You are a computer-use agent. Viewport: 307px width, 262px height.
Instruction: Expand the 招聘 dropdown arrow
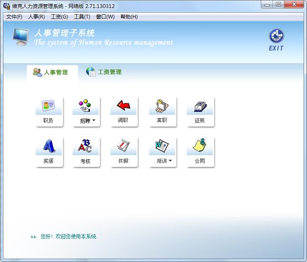pos(94,120)
